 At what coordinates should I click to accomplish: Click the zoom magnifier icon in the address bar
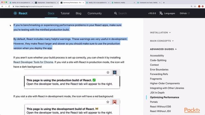pyautogui.click(x=192, y=6)
